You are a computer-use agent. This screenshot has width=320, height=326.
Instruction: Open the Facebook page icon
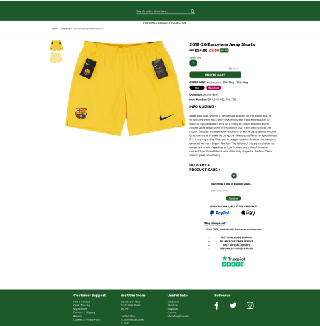tap(216, 306)
